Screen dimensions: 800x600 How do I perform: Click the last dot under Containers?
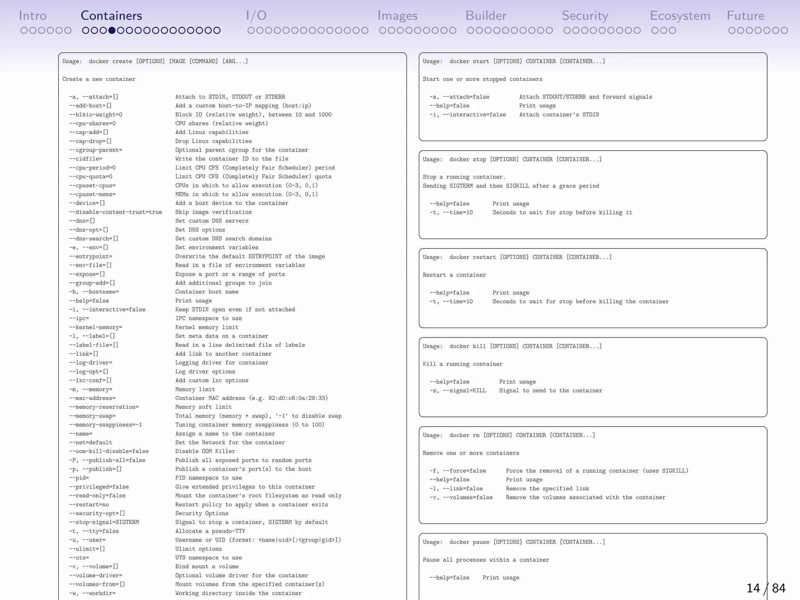click(217, 30)
